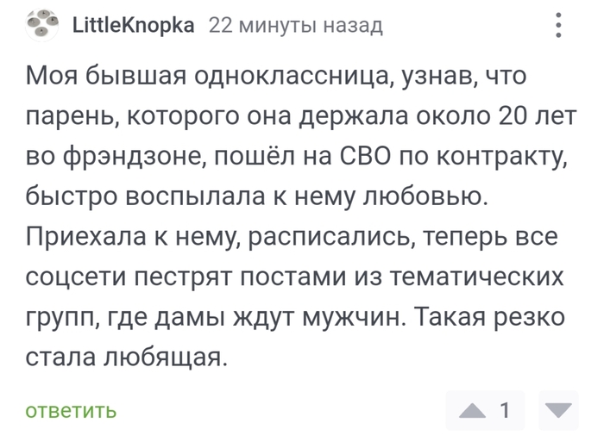Open the three-dot comment options menu
The image size is (604, 448).
pyautogui.click(x=558, y=25)
